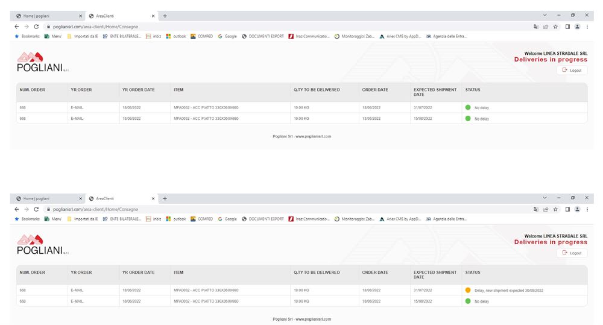Screen dimensions: 603x325
Task: Click the padlock icon in the upper window's address bar
Action: [x=48, y=27]
